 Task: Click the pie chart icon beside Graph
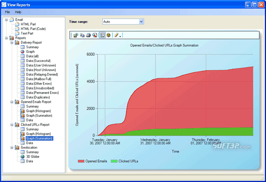(22, 52)
